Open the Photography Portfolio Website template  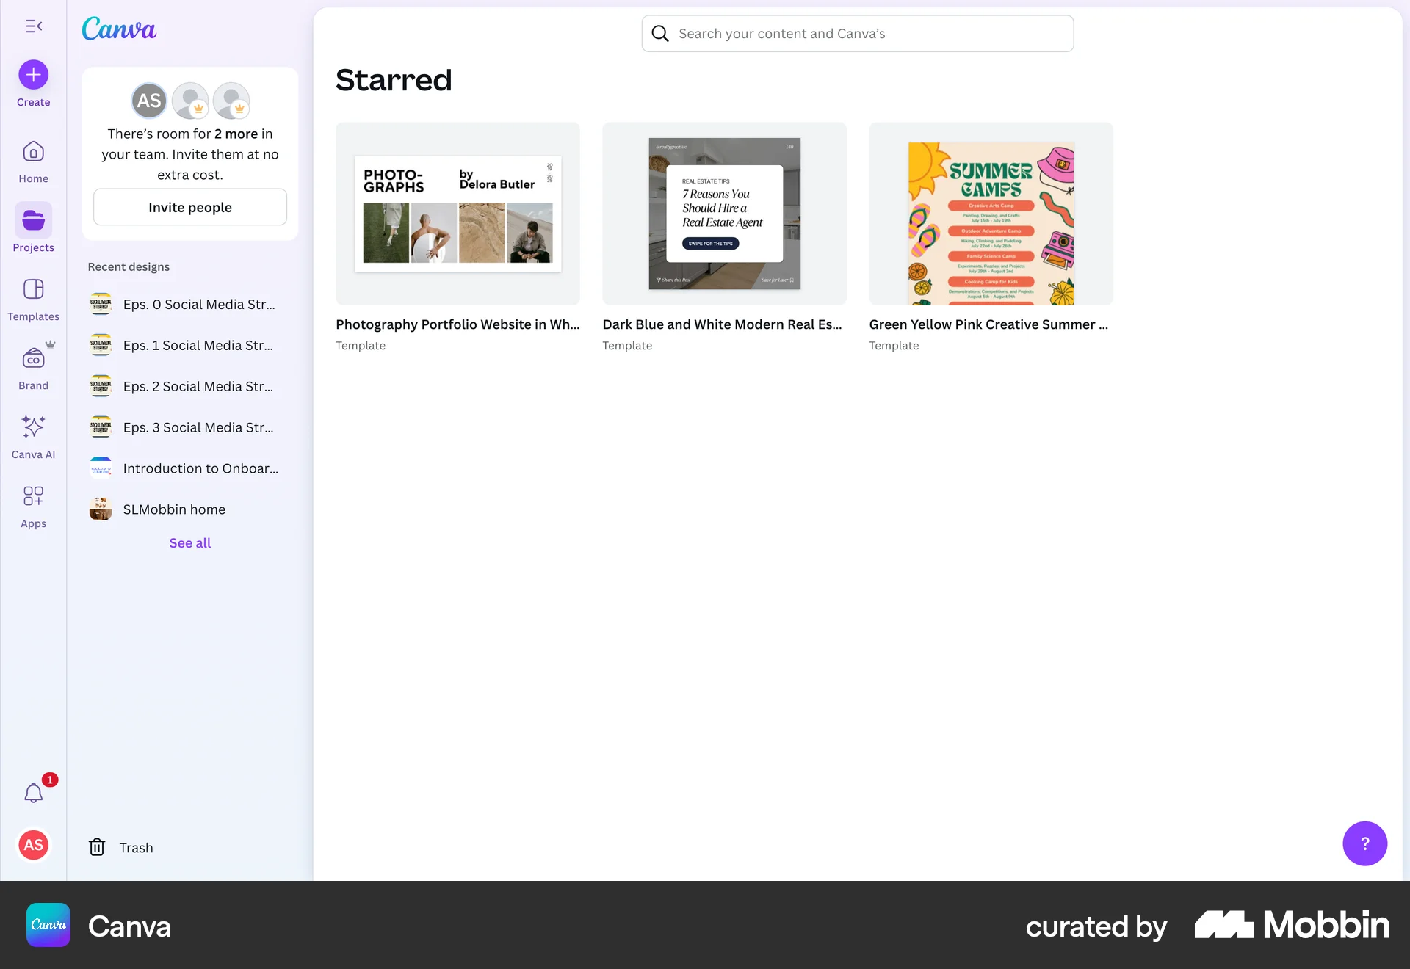458,214
